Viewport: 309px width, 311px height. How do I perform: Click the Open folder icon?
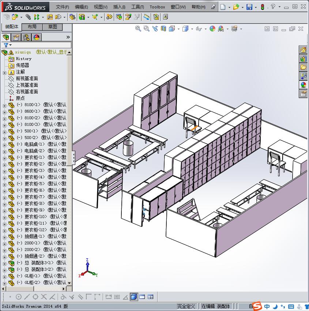pyautogui.click(x=236, y=7)
